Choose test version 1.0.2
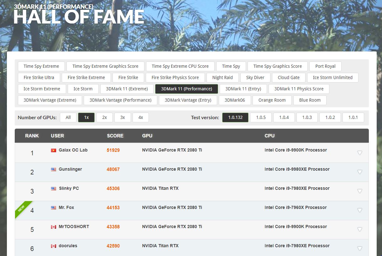The width and height of the screenshot is (382, 256). [330, 117]
